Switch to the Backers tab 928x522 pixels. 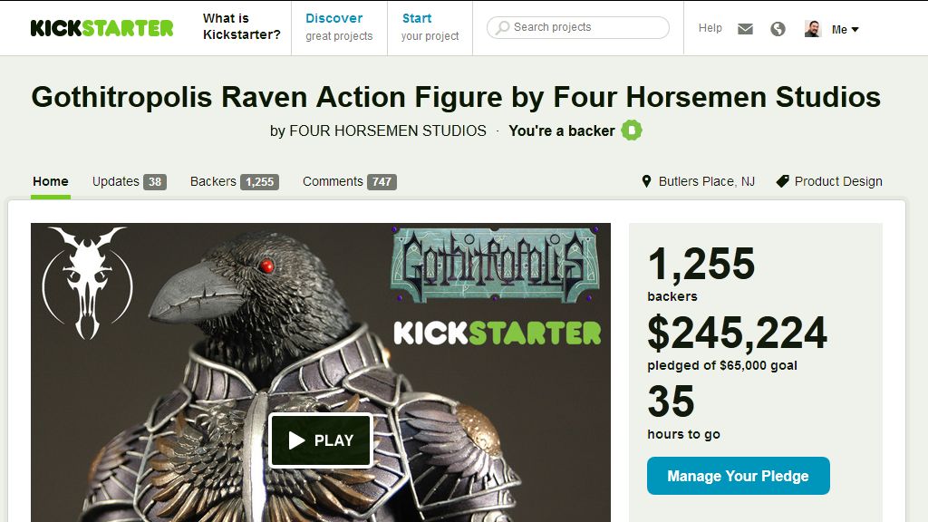(x=235, y=181)
